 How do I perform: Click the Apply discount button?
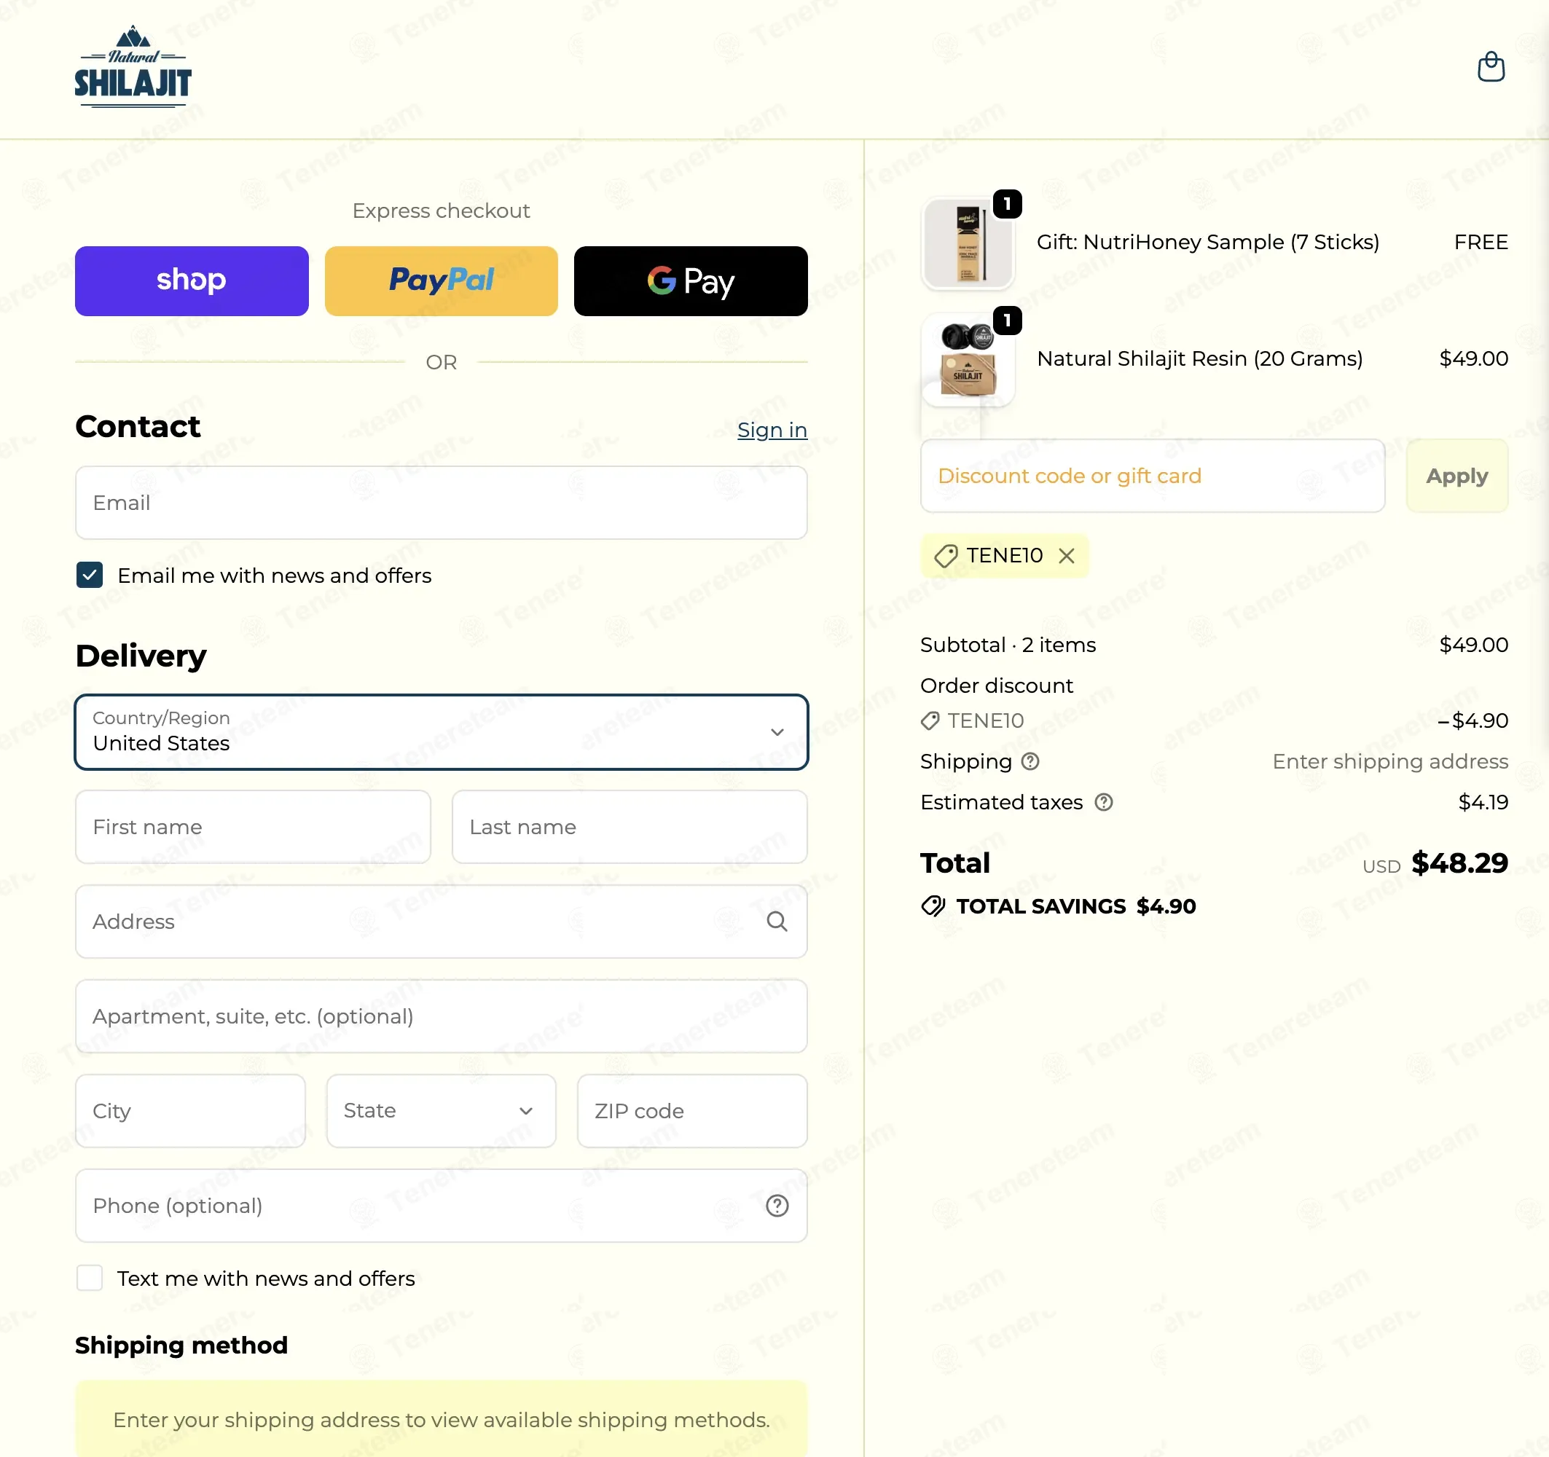tap(1456, 475)
